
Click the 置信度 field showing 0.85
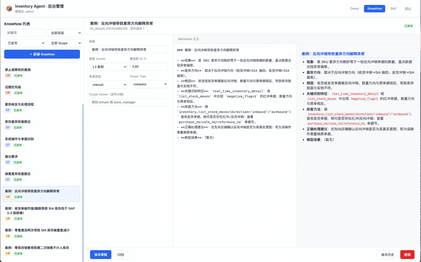click(149, 67)
